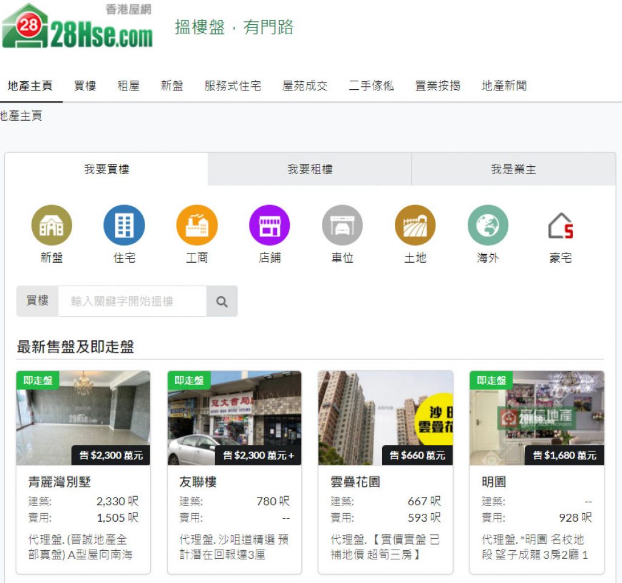Screen dimensions: 622x583
Task: Open 地產主頁 in the top navigation
Action: [30, 86]
